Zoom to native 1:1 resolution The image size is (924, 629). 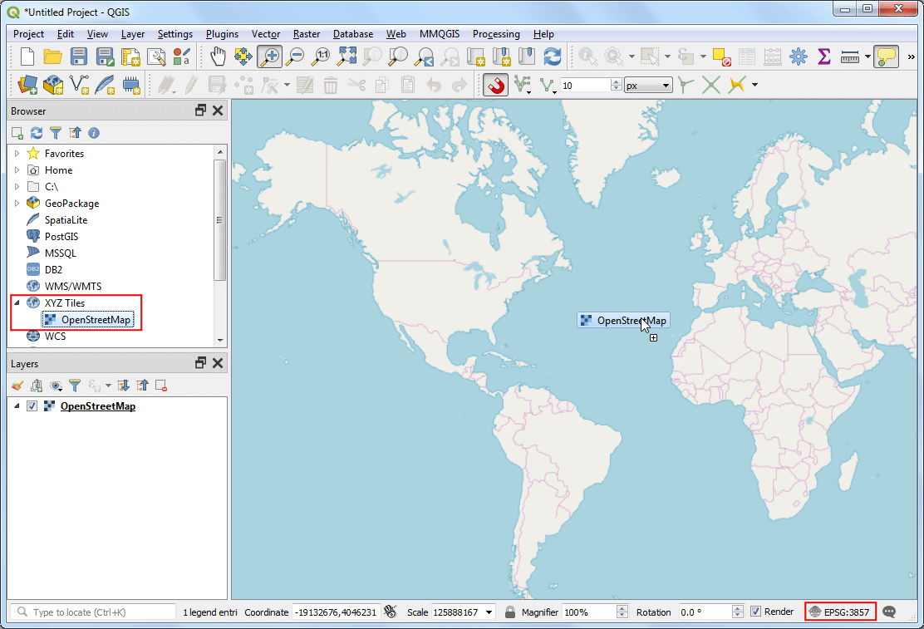[322, 57]
